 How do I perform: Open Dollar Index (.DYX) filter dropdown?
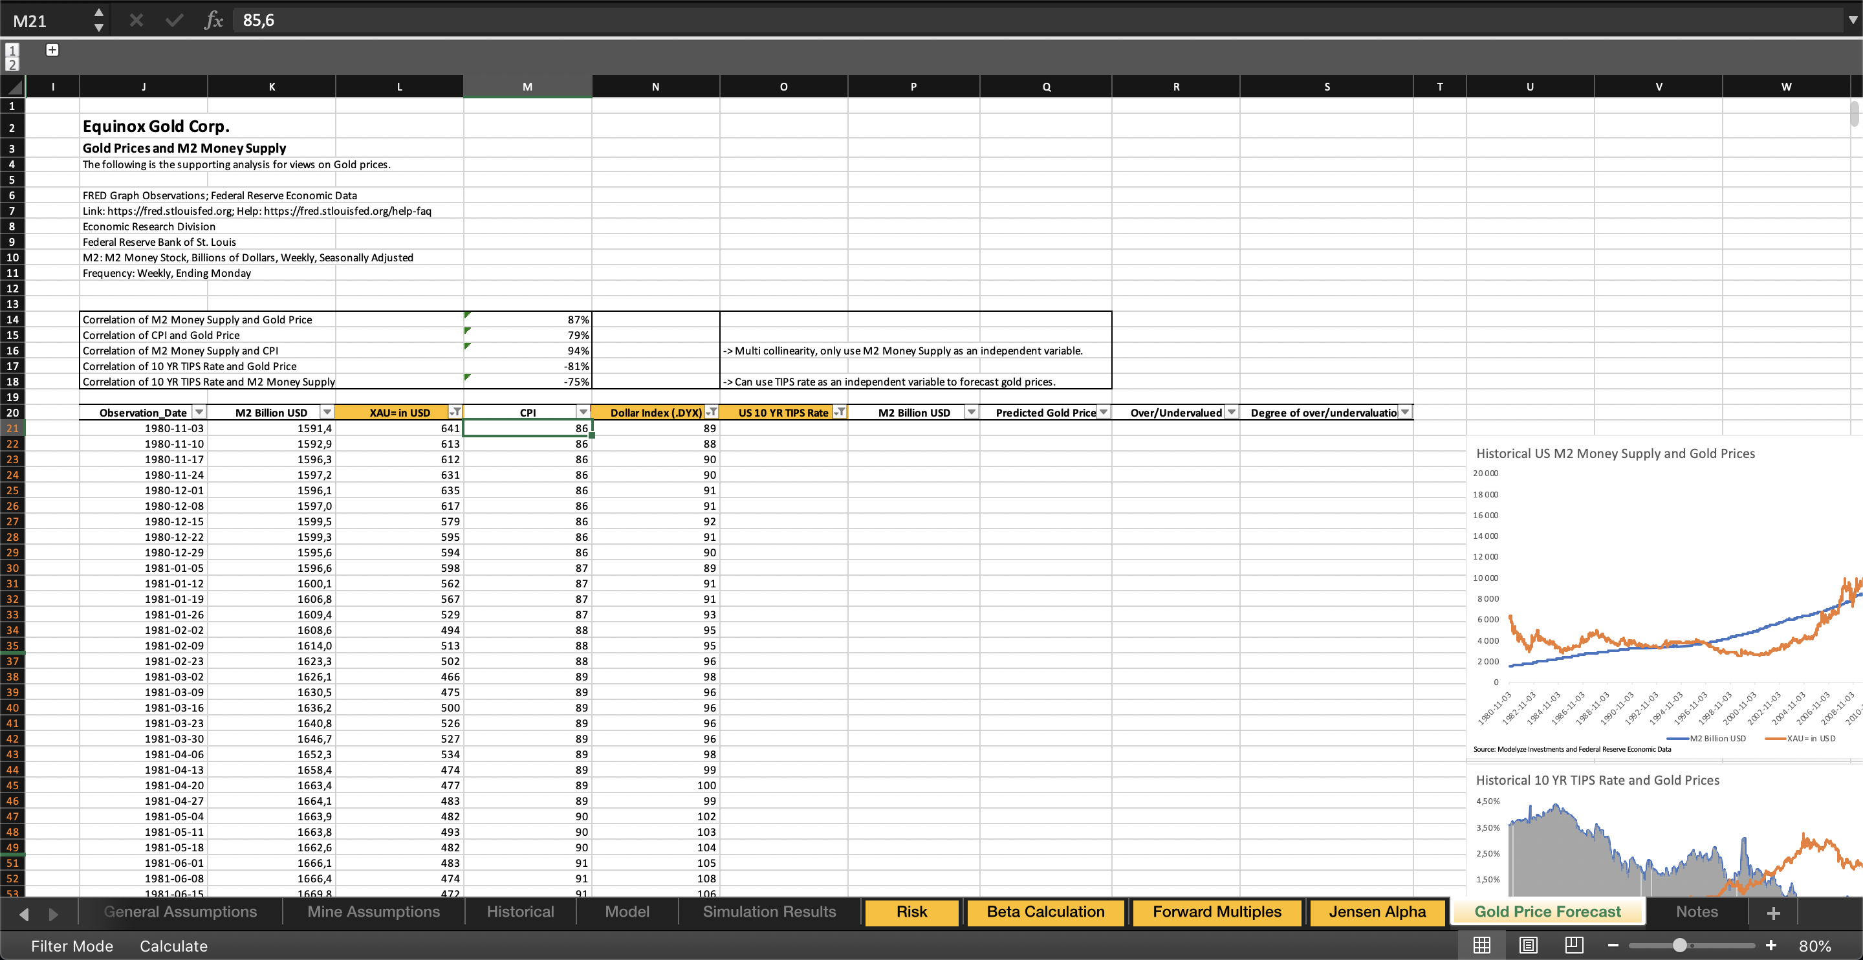712,412
